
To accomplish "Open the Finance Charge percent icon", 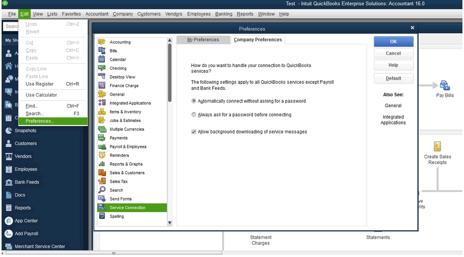I will point(102,85).
